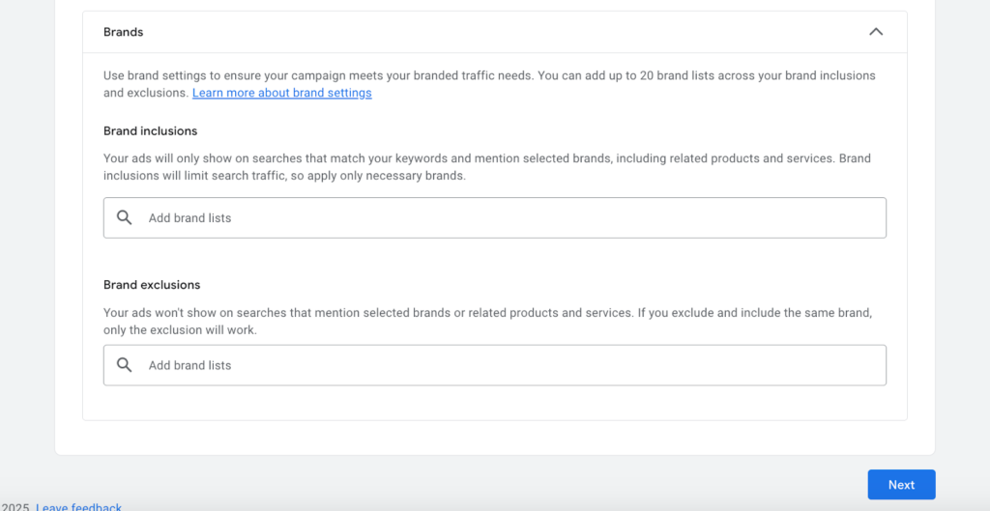This screenshot has width=990, height=511.
Task: Click search icon in Brand inclusions field
Action: tap(125, 218)
